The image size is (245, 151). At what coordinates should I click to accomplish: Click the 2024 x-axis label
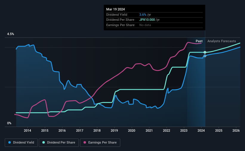coord(201,130)
